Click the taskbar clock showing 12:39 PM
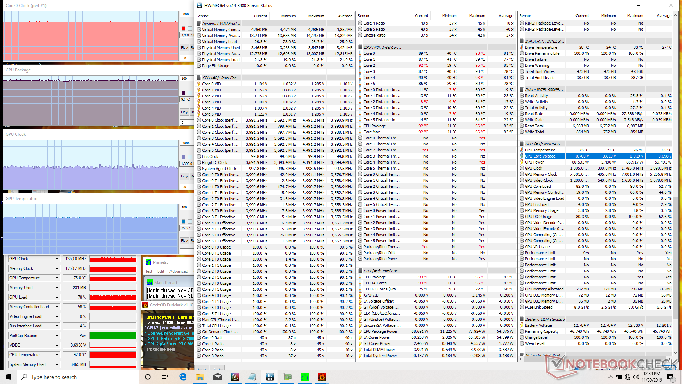 (651, 377)
